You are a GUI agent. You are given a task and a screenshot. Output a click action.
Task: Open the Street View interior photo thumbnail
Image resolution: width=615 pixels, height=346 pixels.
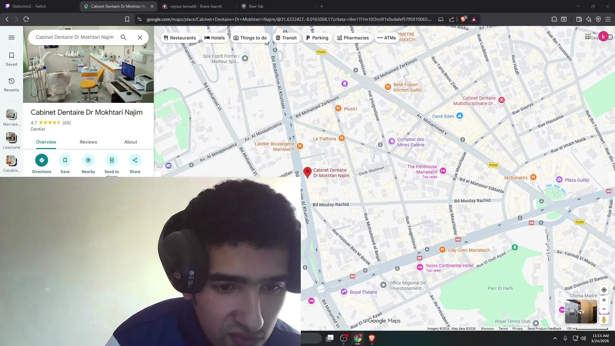tap(580, 311)
